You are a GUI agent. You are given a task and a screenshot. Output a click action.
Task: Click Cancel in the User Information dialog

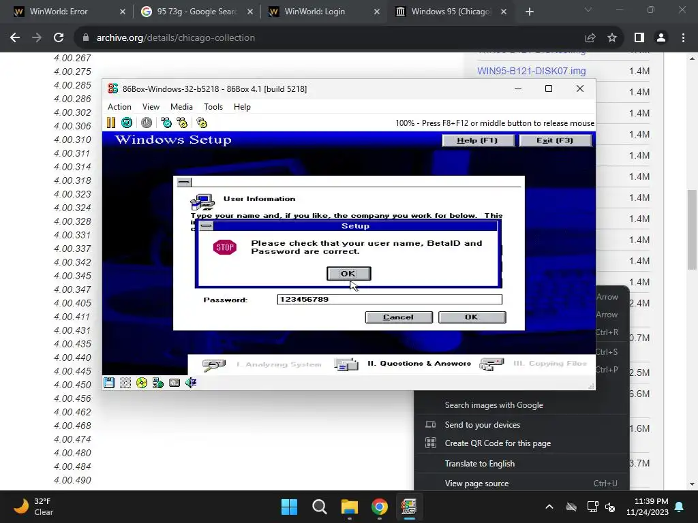click(x=398, y=317)
